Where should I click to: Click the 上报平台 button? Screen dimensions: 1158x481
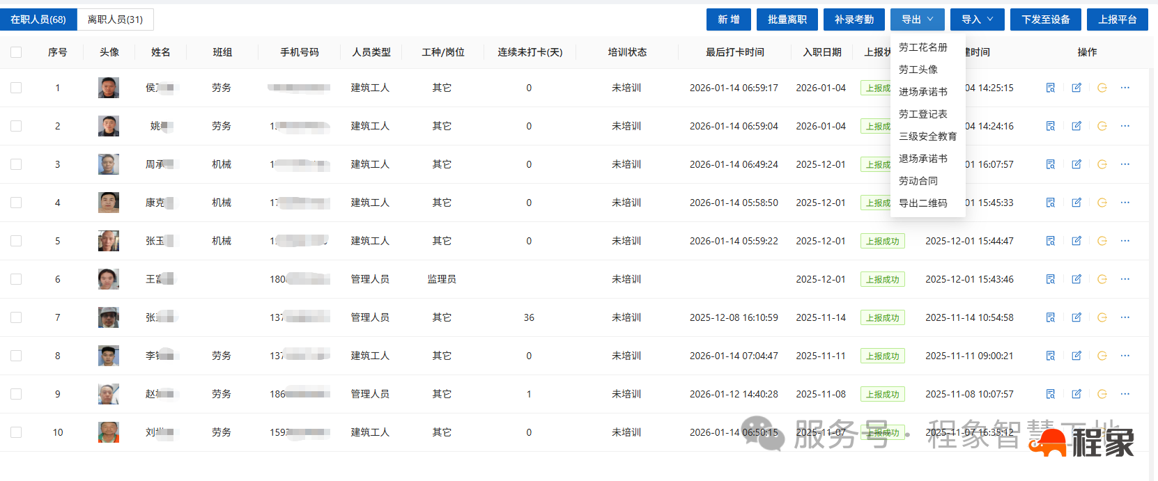(x=1118, y=19)
